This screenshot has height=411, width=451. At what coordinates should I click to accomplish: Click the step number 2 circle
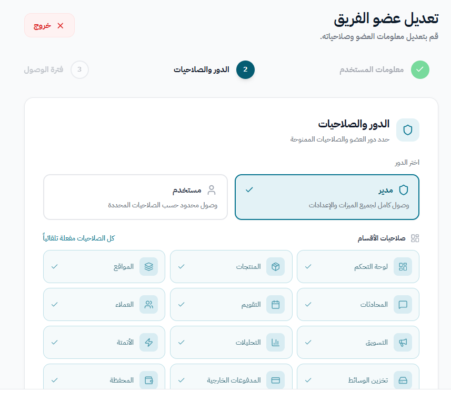pyautogui.click(x=245, y=69)
